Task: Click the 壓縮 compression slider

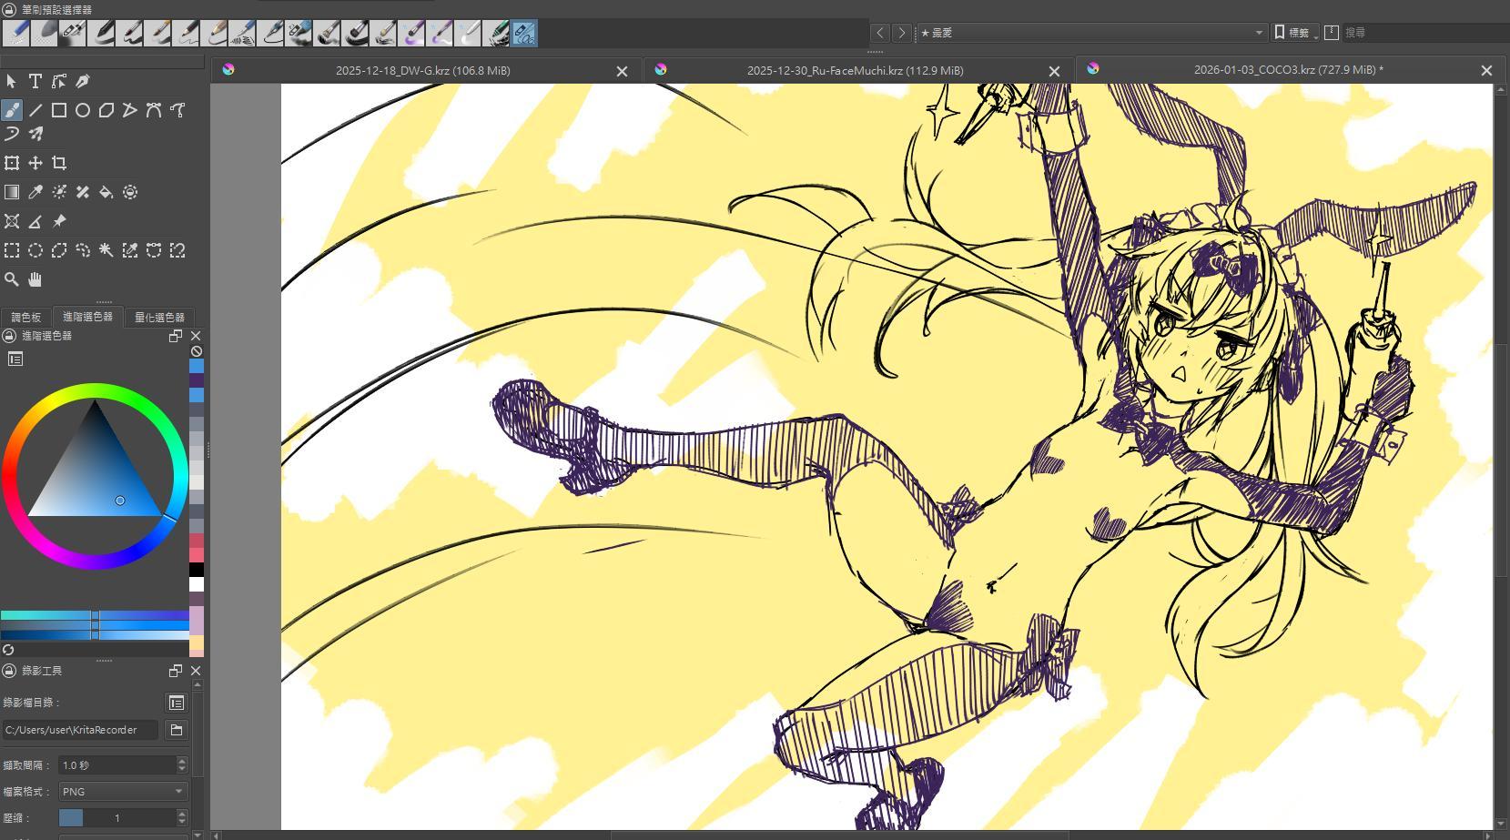Action: (x=117, y=818)
